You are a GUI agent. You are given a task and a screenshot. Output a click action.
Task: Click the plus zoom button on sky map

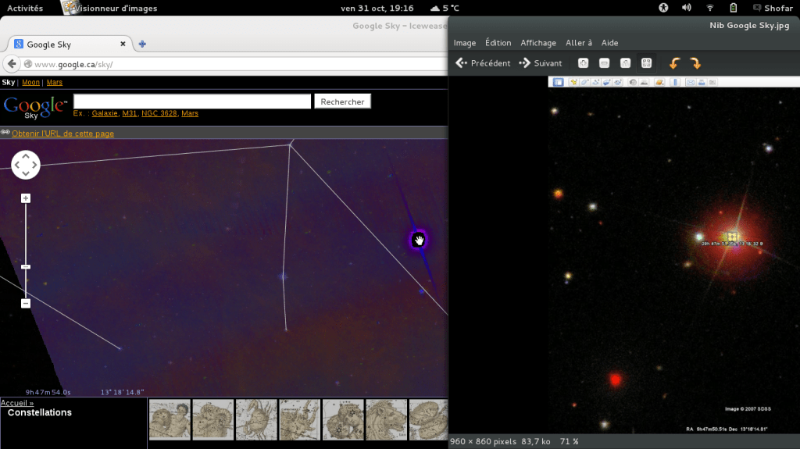click(26, 198)
